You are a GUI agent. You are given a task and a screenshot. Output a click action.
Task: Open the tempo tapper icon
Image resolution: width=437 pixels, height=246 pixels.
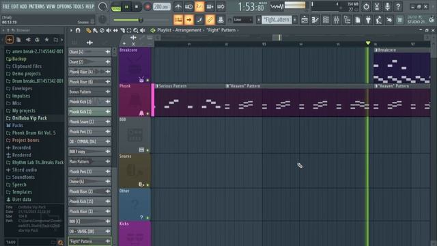coord(378,20)
